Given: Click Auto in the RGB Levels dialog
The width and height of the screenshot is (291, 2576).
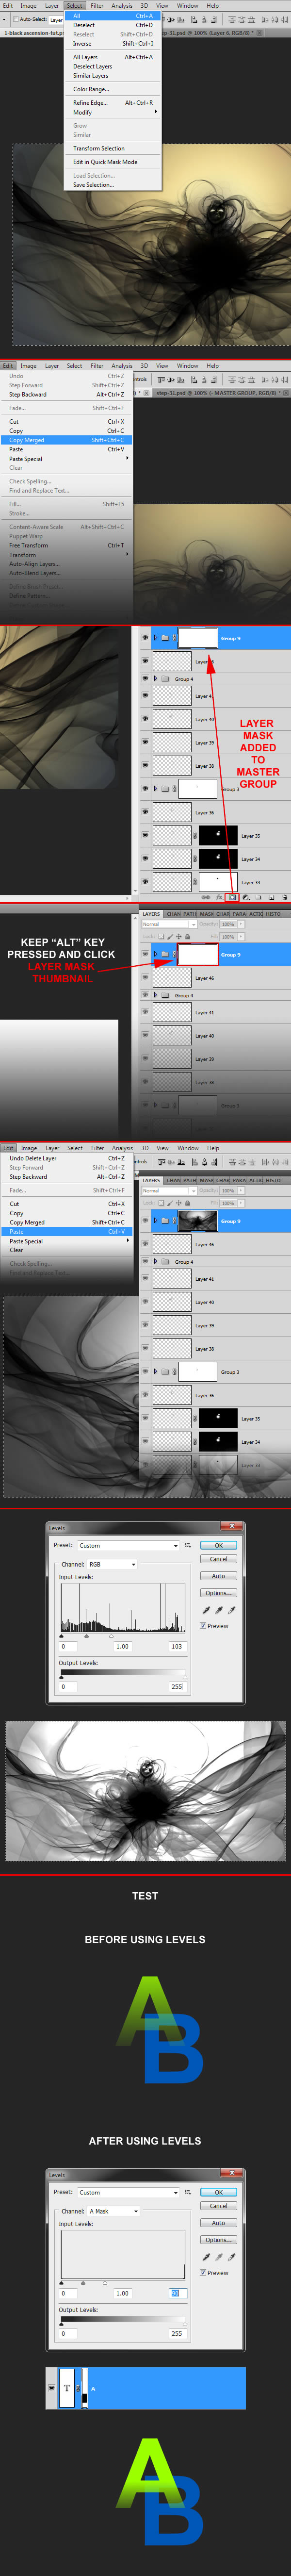Looking at the screenshot, I should [x=219, y=1576].
